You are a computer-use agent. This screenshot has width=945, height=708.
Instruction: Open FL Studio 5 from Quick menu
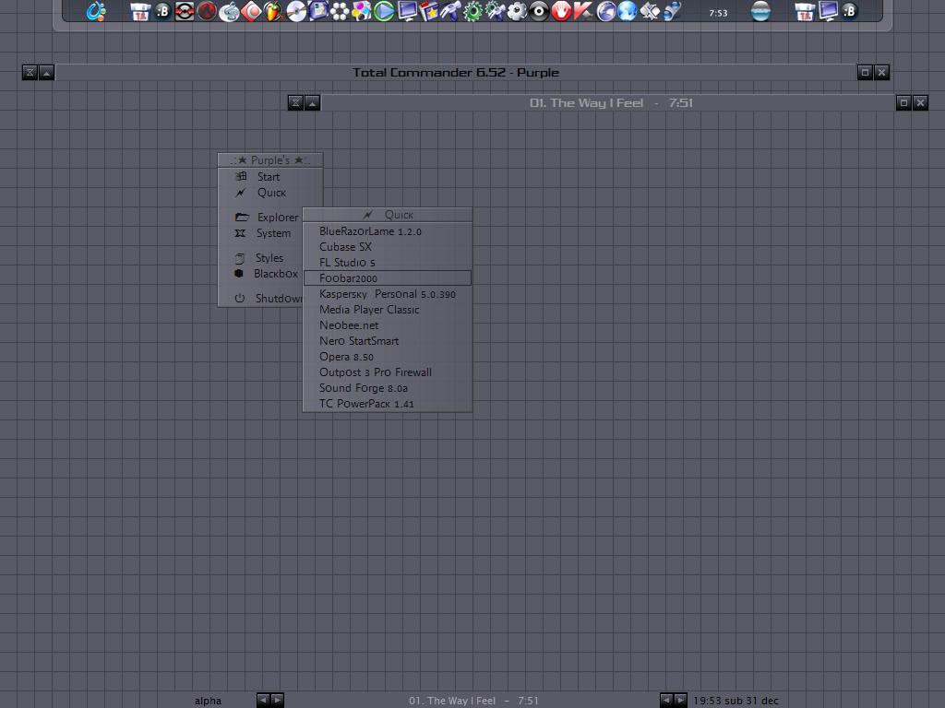[388, 263]
